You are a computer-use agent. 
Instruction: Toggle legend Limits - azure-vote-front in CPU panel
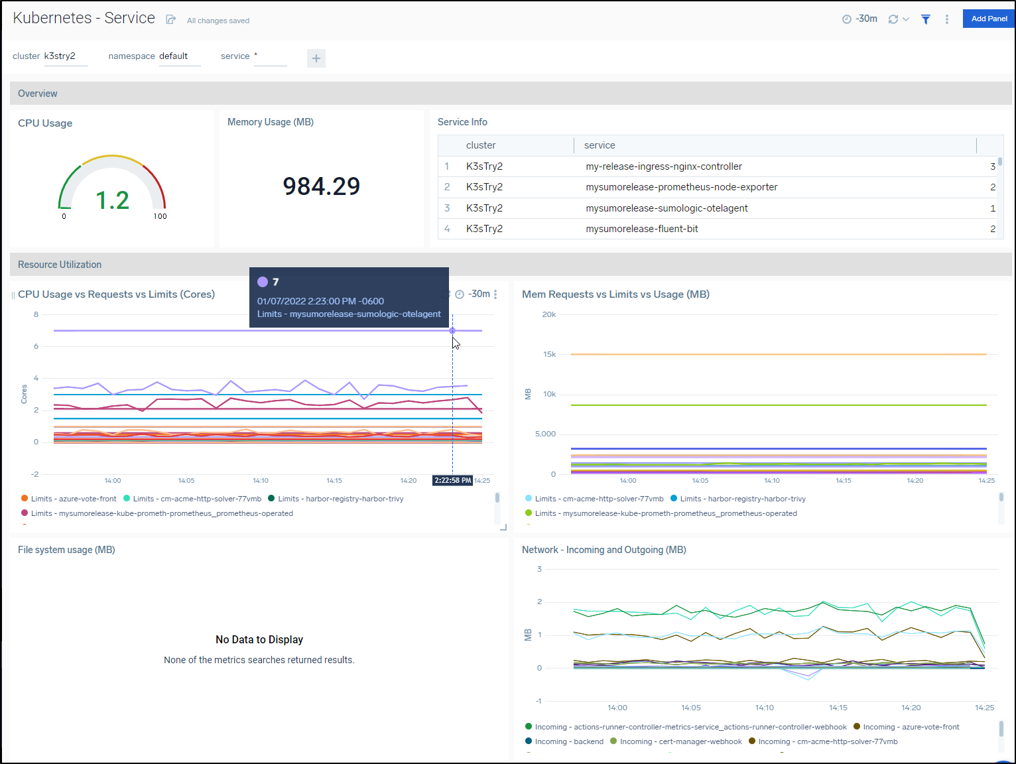pos(68,499)
